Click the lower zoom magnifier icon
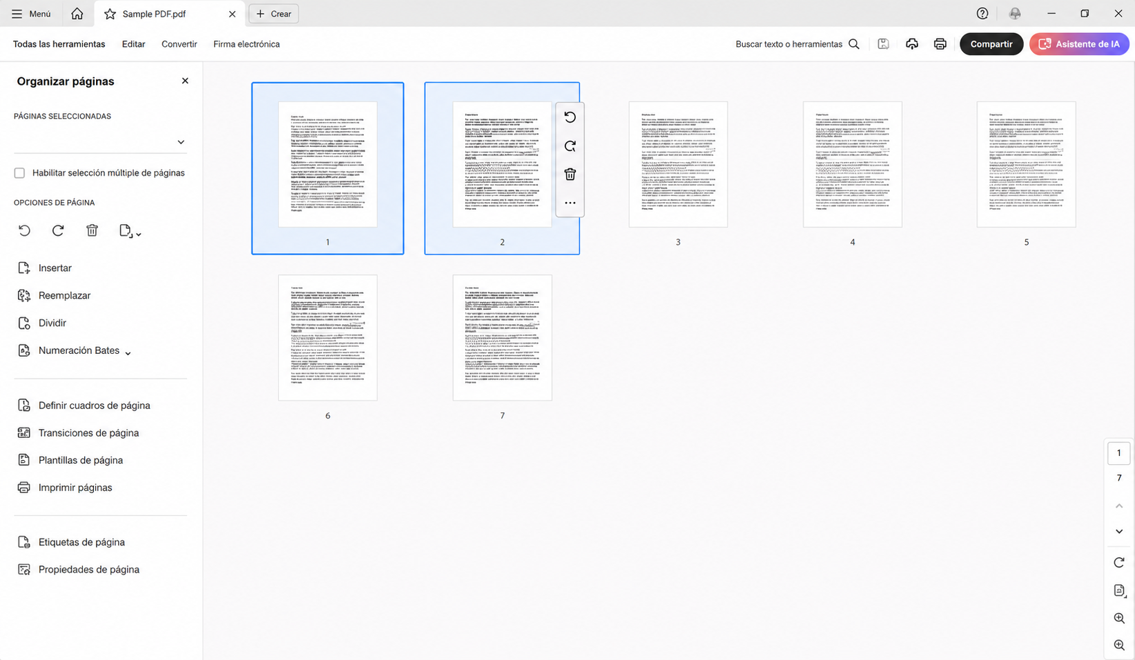Screen dimensions: 1135x660 click(x=1119, y=646)
